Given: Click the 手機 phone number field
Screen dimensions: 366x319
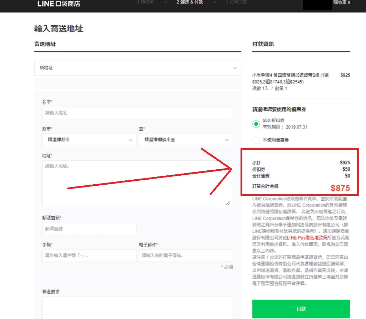Looking at the screenshot, I should coord(89,256).
